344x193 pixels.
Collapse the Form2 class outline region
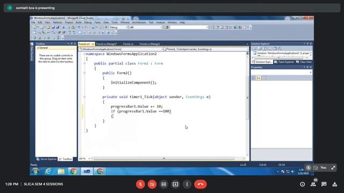point(84,63)
